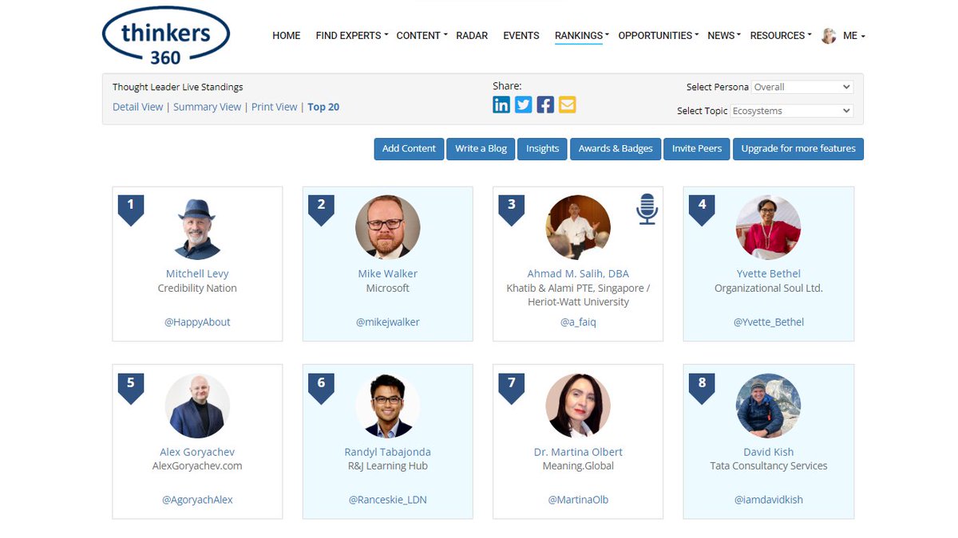Open Dr. Martina Olbert's name link

[578, 452]
